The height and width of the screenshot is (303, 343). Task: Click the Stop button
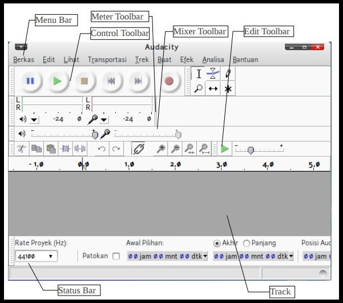[84, 81]
